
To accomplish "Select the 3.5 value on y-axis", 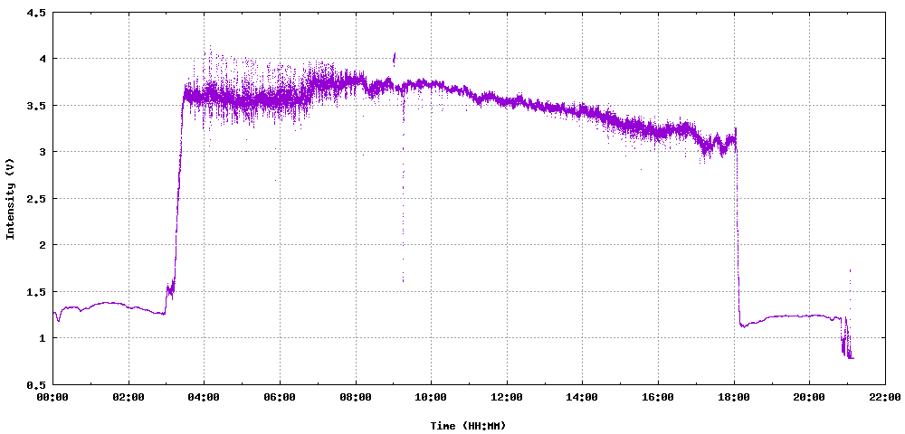I will click(x=36, y=106).
